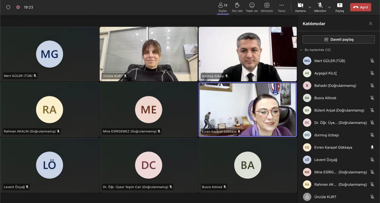Collapse the Bu toplantıda (12) list
This screenshot has height=203, width=380.
coord(301,50)
